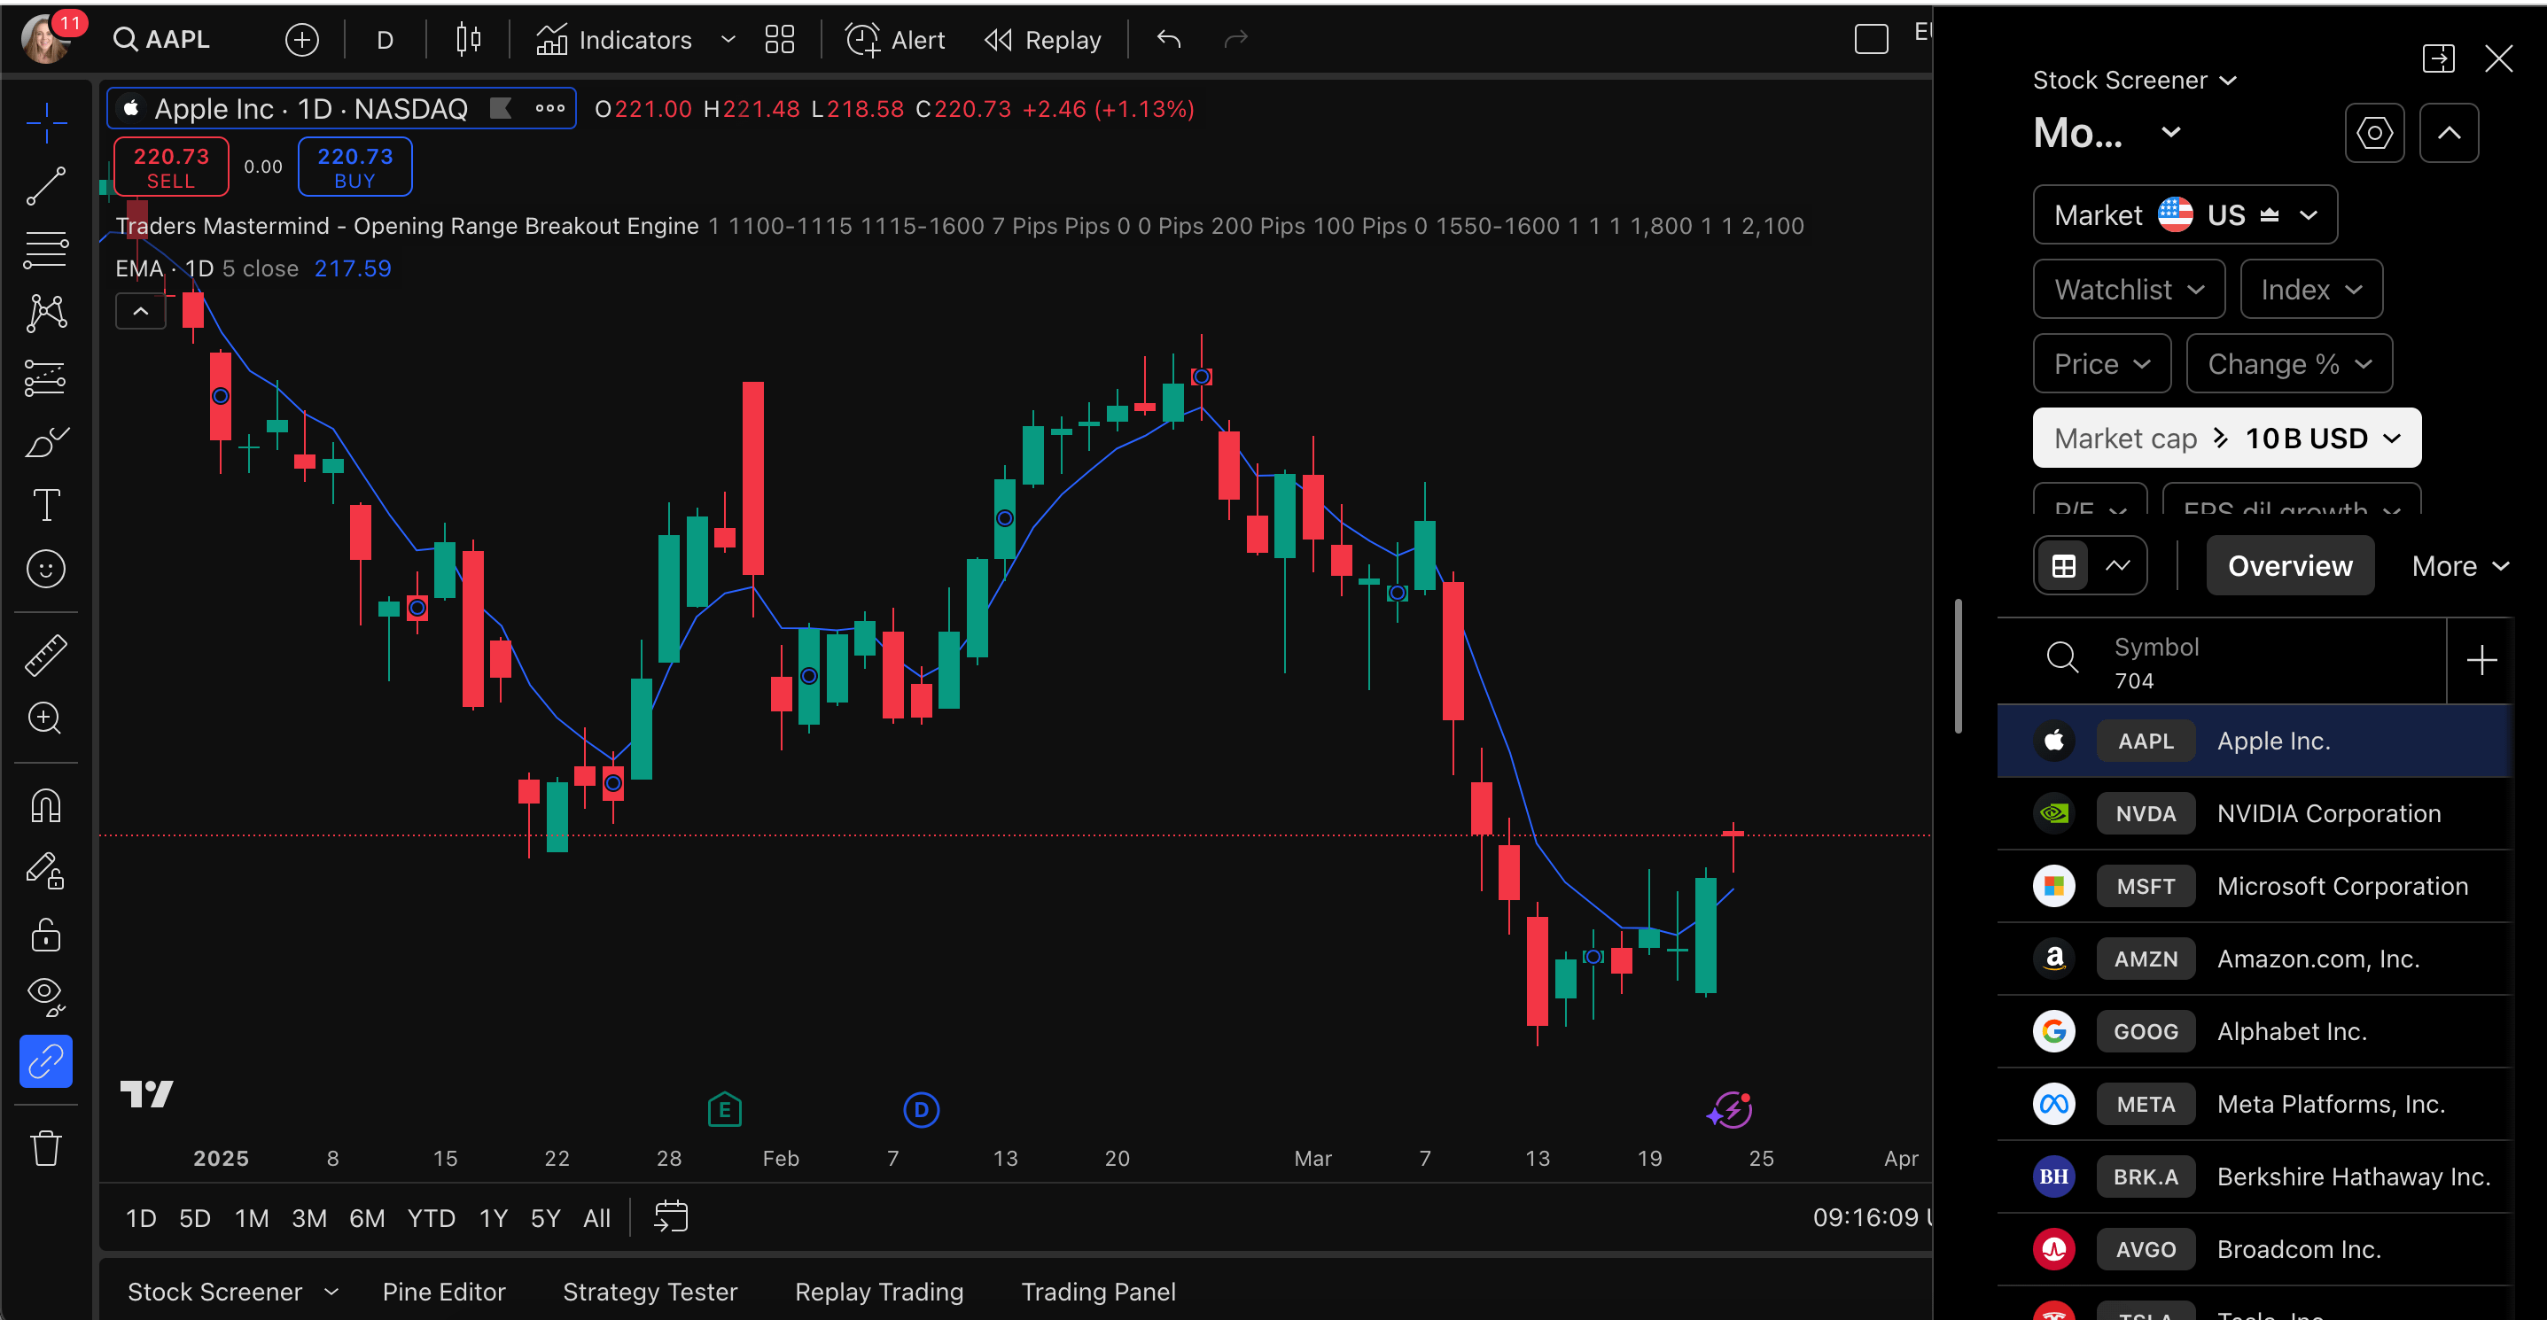Open the forecasting and measurement tools
The height and width of the screenshot is (1320, 2547).
46,377
